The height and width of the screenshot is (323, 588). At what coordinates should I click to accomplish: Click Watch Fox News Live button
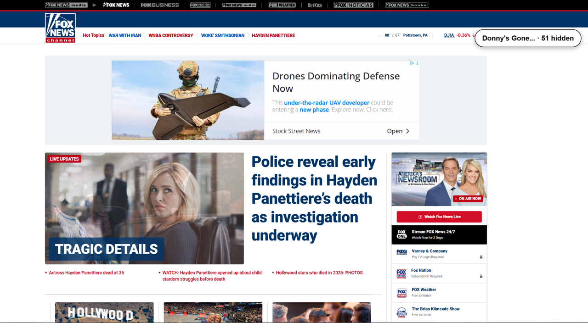(439, 217)
